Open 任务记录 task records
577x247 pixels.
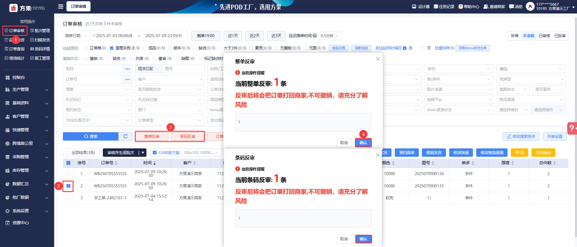[444, 7]
